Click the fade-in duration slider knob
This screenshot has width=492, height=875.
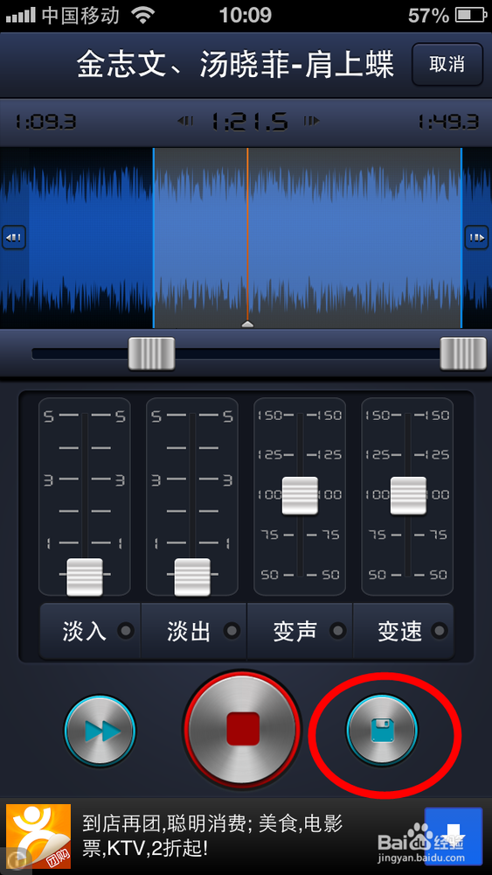85,577
